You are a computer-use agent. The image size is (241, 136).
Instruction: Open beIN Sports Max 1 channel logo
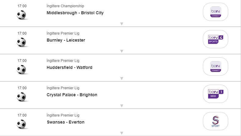tap(216, 94)
